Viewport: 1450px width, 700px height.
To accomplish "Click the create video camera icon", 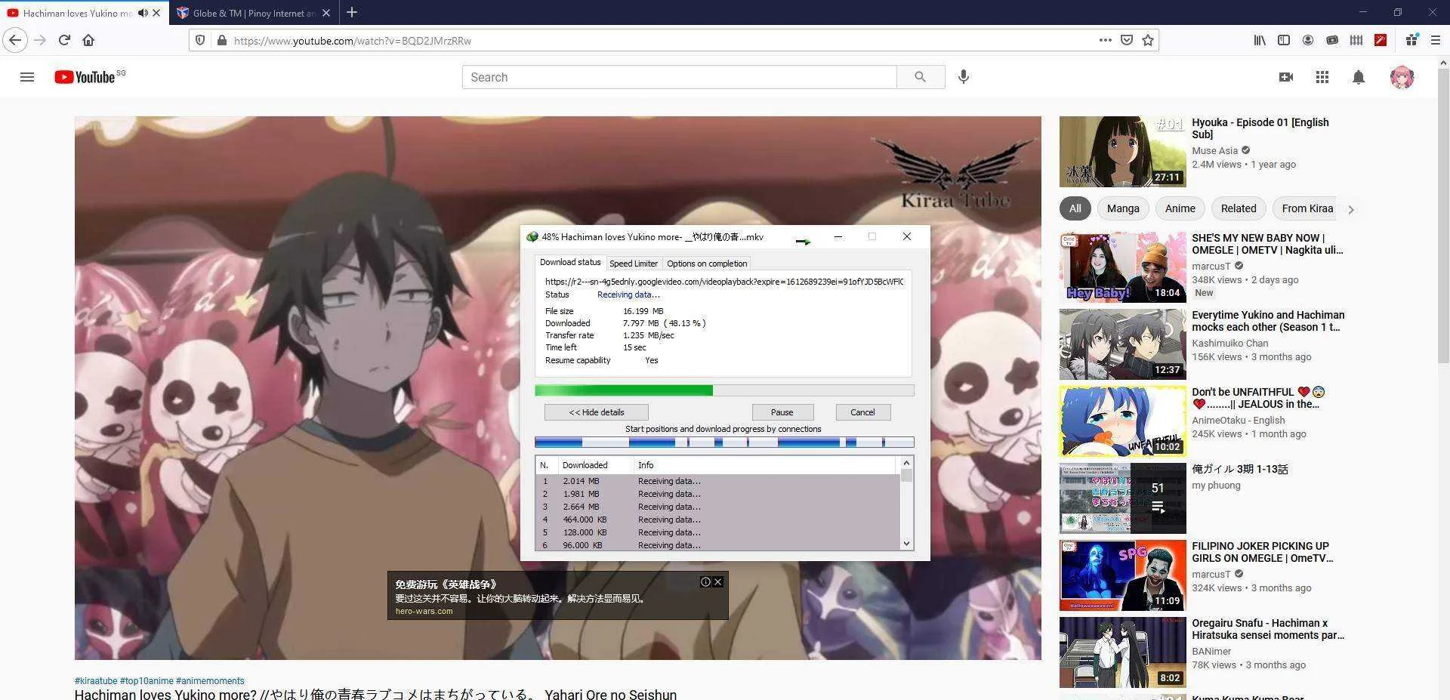I will pos(1285,77).
